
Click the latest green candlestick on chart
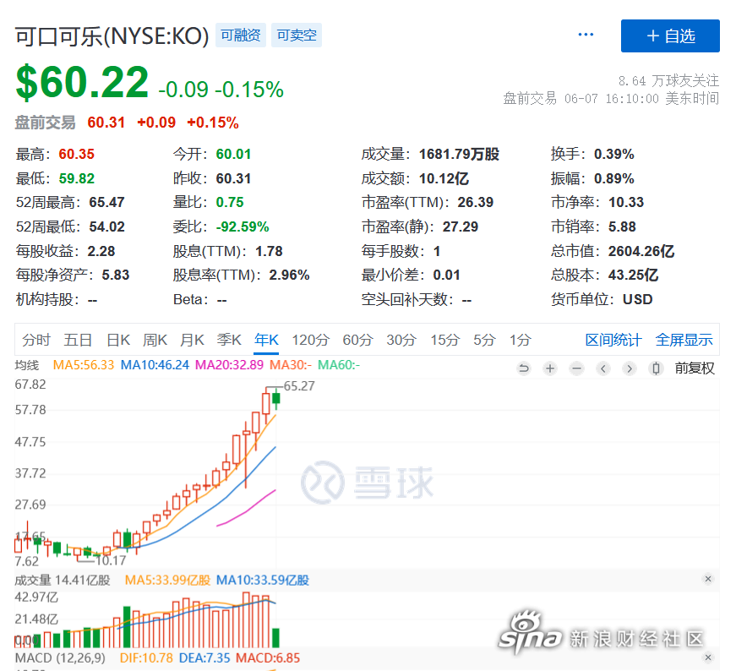pos(276,398)
